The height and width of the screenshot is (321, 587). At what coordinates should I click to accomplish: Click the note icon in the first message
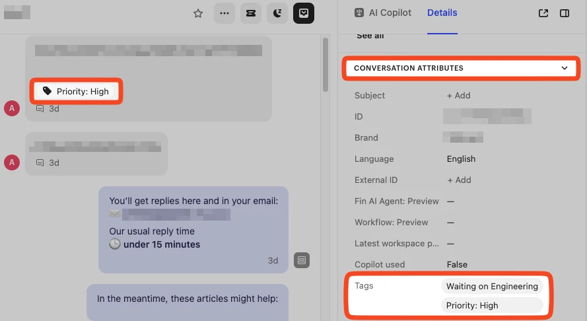(40, 108)
